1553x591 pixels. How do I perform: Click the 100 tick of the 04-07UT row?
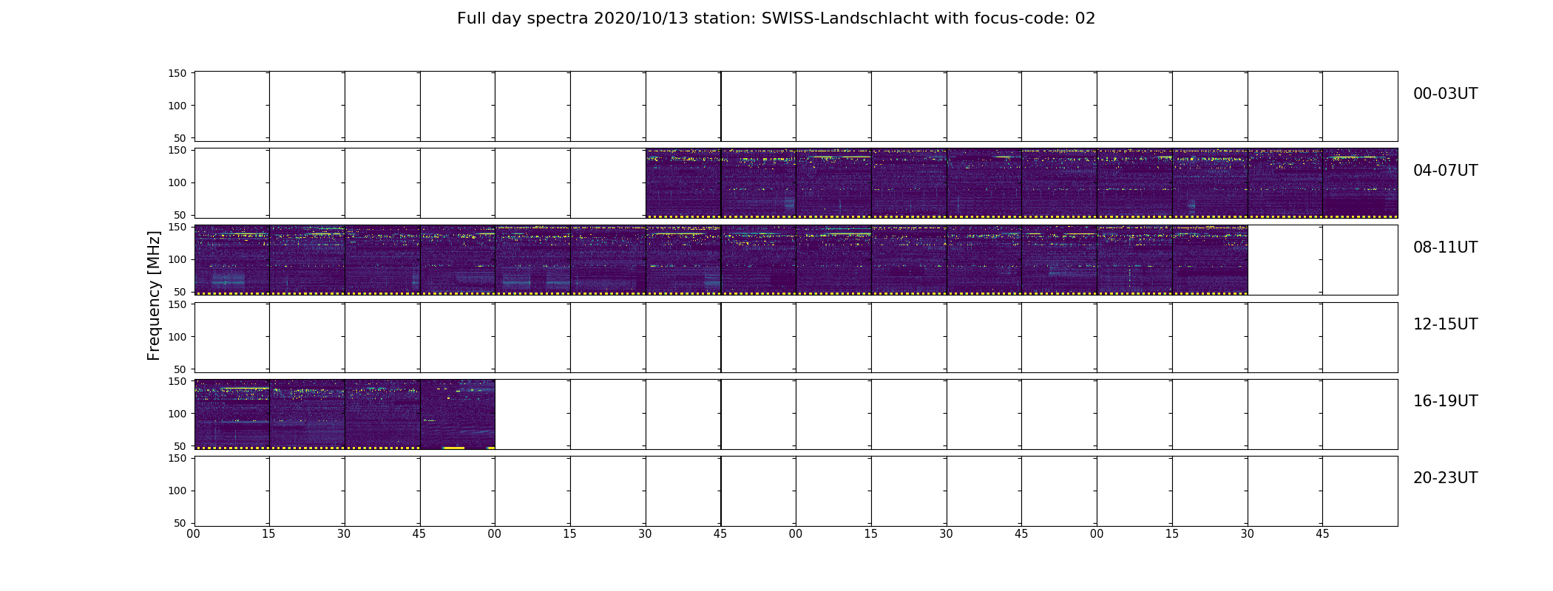pyautogui.click(x=177, y=182)
